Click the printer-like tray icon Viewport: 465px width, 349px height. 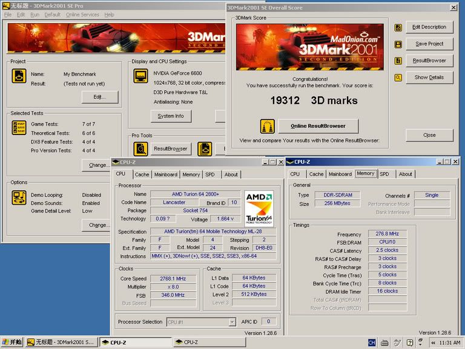384,343
